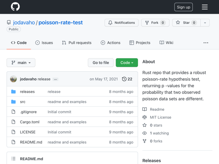Screen dimensions: 219x164
Task: Open the README table of contents list icon
Action: pos(13,159)
